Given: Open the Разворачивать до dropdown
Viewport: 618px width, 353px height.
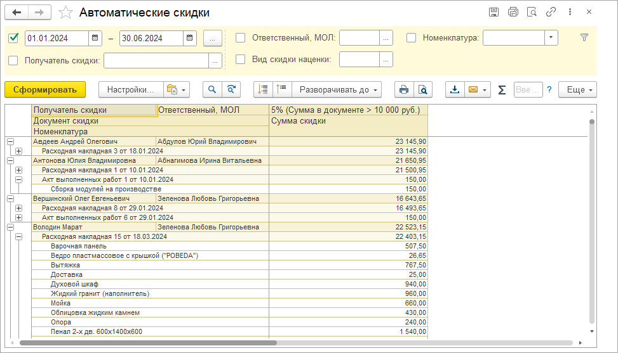Looking at the screenshot, I should coord(339,90).
